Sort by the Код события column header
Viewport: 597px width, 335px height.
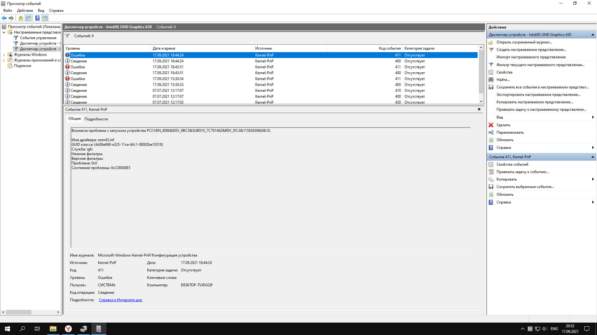tap(365, 48)
